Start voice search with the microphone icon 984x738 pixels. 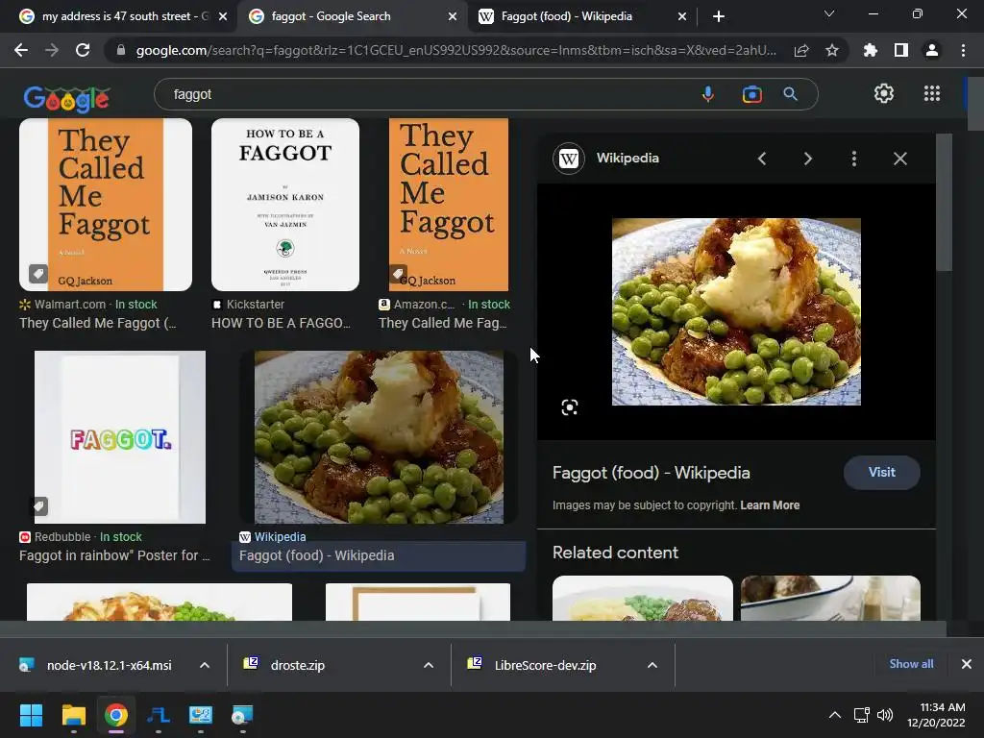pyautogui.click(x=708, y=94)
